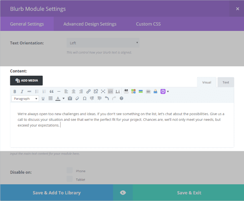Click the purple shortcode icon
Viewport: 244px width, 201px height.
163,92
